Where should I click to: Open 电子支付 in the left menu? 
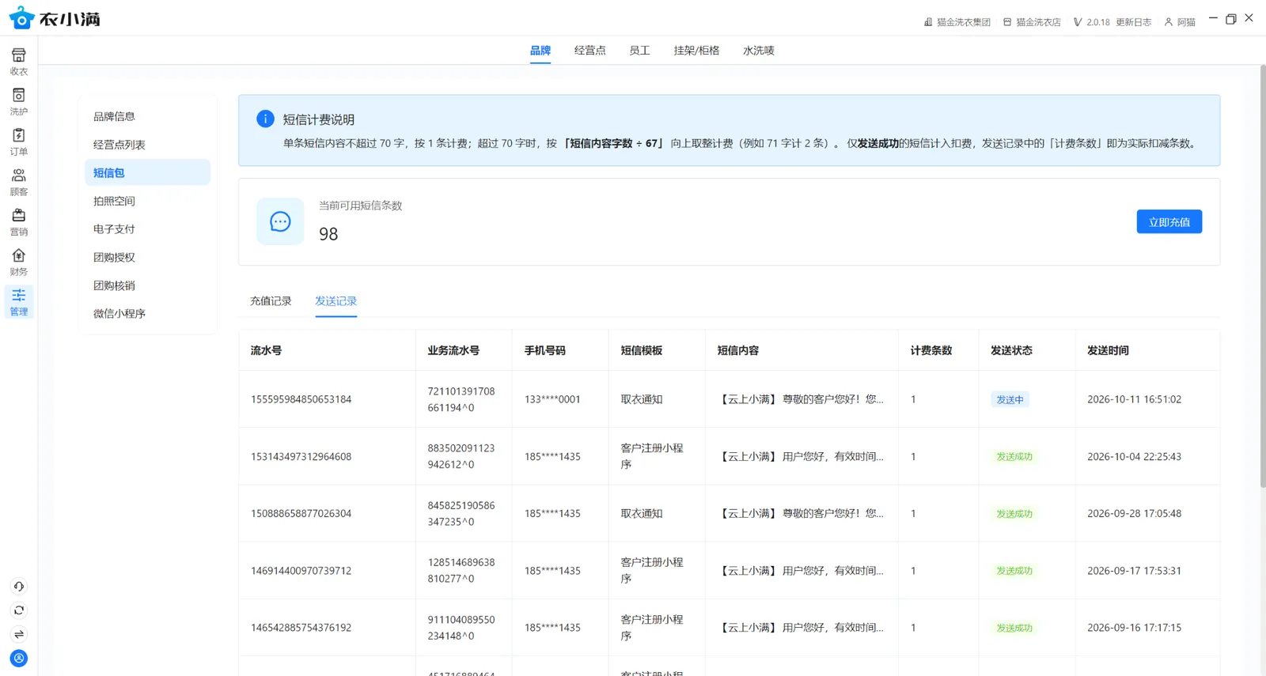pos(147,229)
